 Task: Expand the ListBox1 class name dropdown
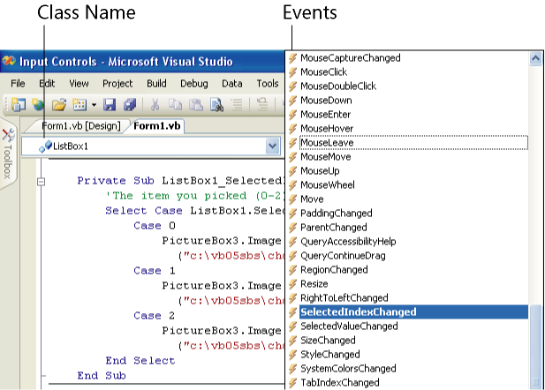tap(272, 146)
